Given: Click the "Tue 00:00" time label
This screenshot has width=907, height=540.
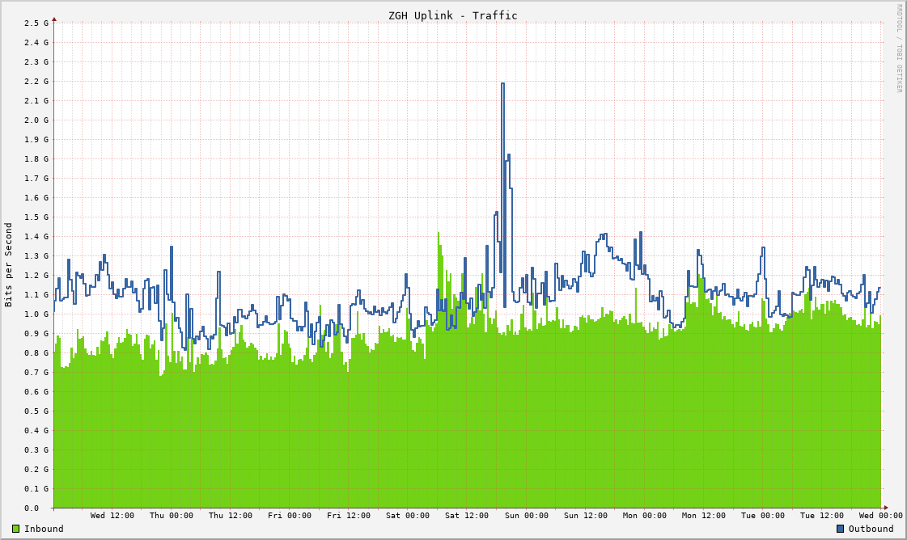Looking at the screenshot, I should tap(763, 515).
